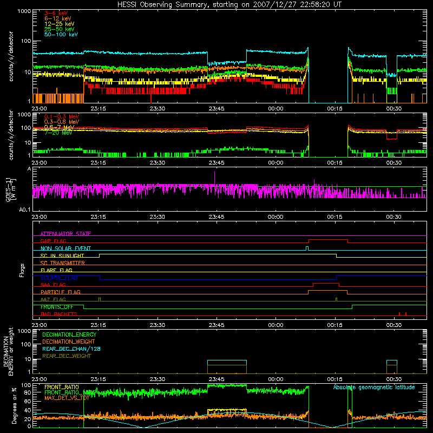Click the REAR_DEC_CHAN/128 legend label
The height and width of the screenshot is (433, 433).
[71, 349]
